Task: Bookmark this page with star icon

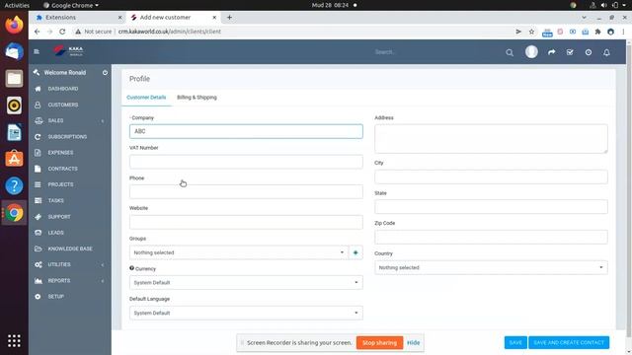Action: tap(531, 32)
